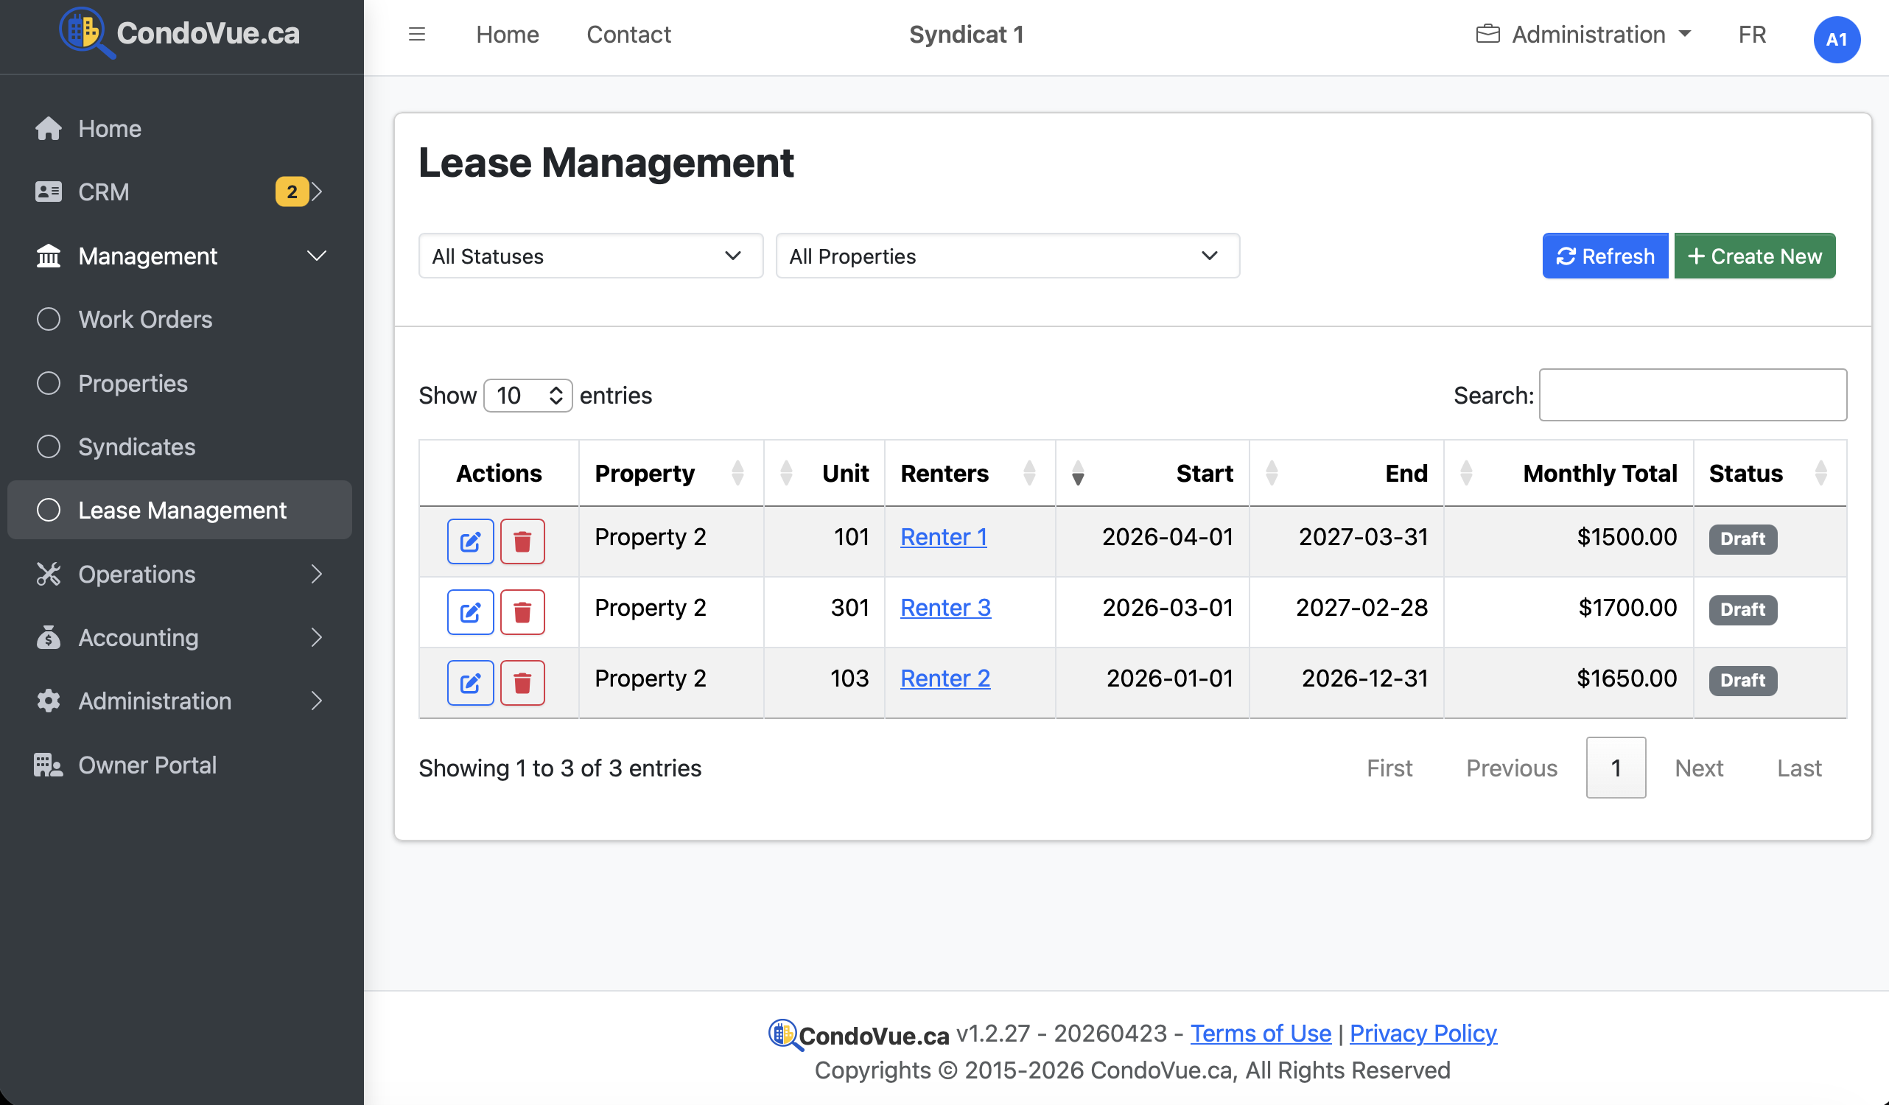Click Contact in the top navigation
The image size is (1889, 1105).
[x=628, y=35]
